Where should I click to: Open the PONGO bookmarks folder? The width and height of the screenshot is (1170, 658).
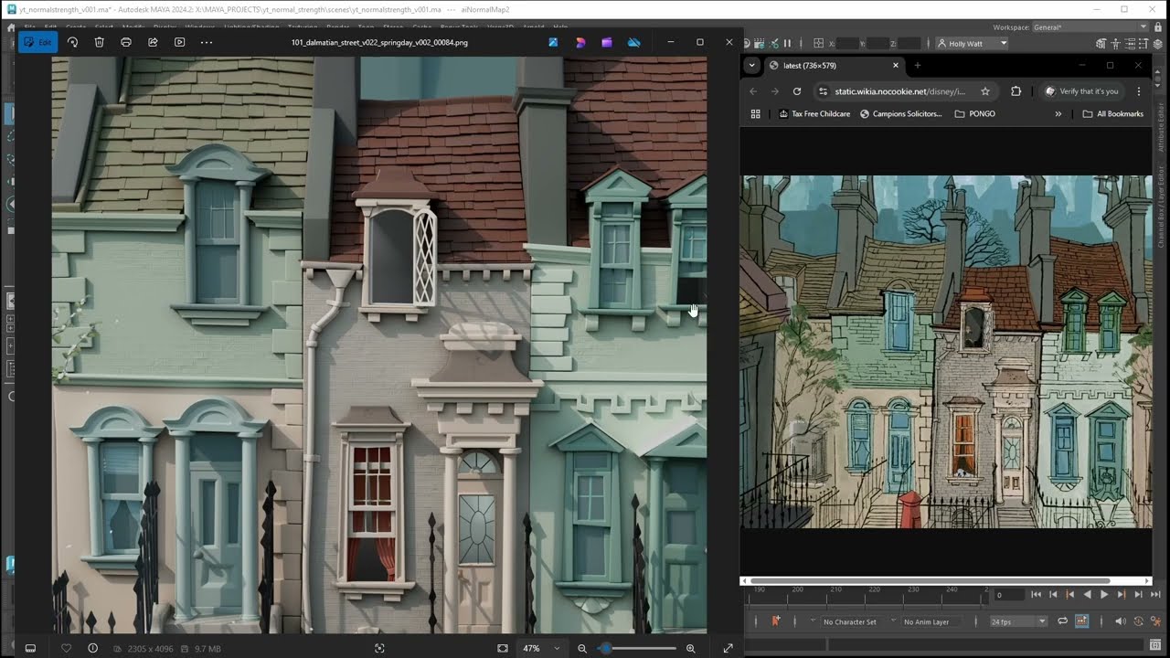[974, 114]
